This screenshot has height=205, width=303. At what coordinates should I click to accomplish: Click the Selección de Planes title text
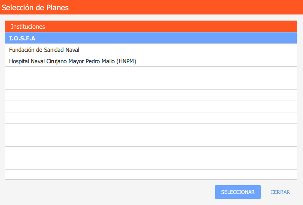click(35, 7)
